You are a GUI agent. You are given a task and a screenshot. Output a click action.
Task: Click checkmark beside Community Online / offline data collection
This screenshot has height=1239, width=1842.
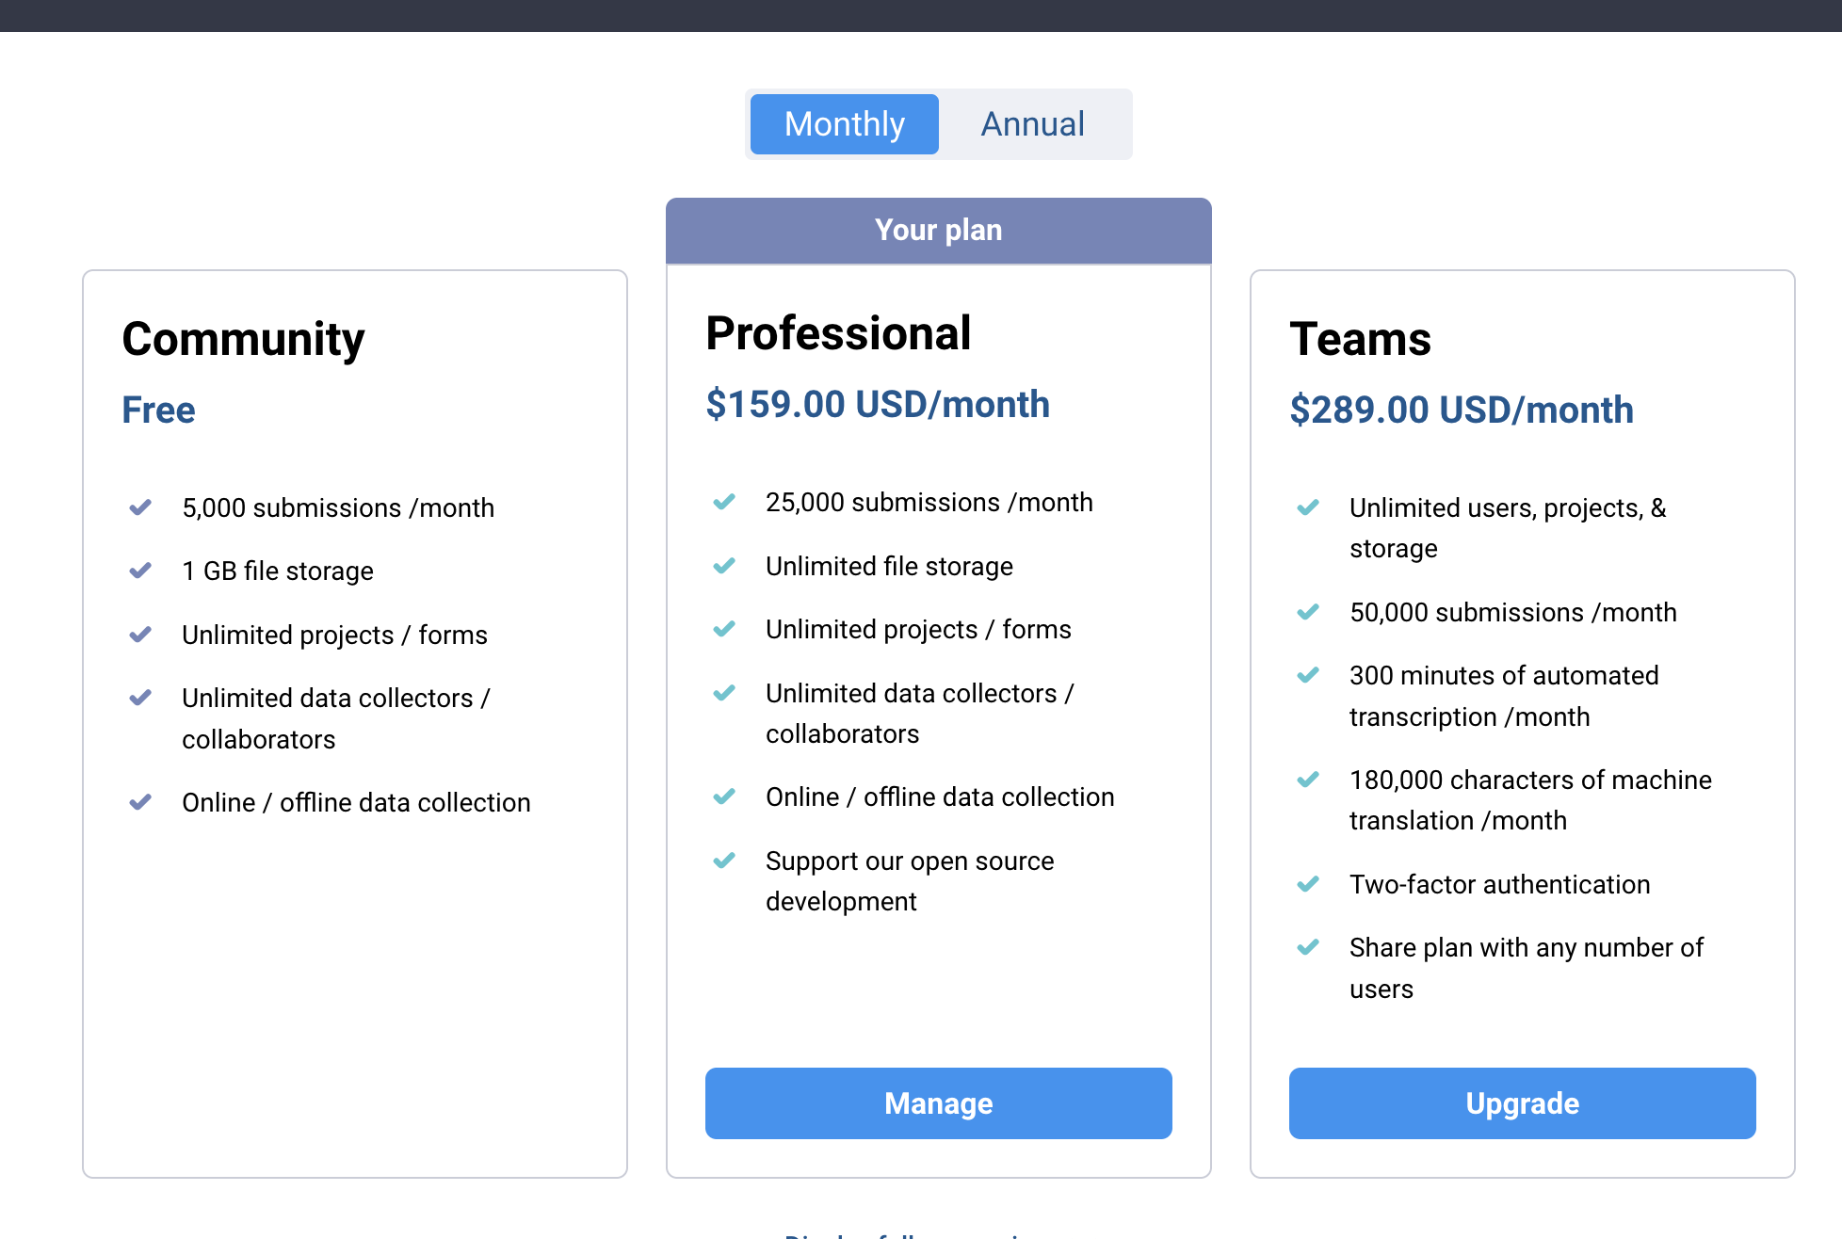coord(140,802)
